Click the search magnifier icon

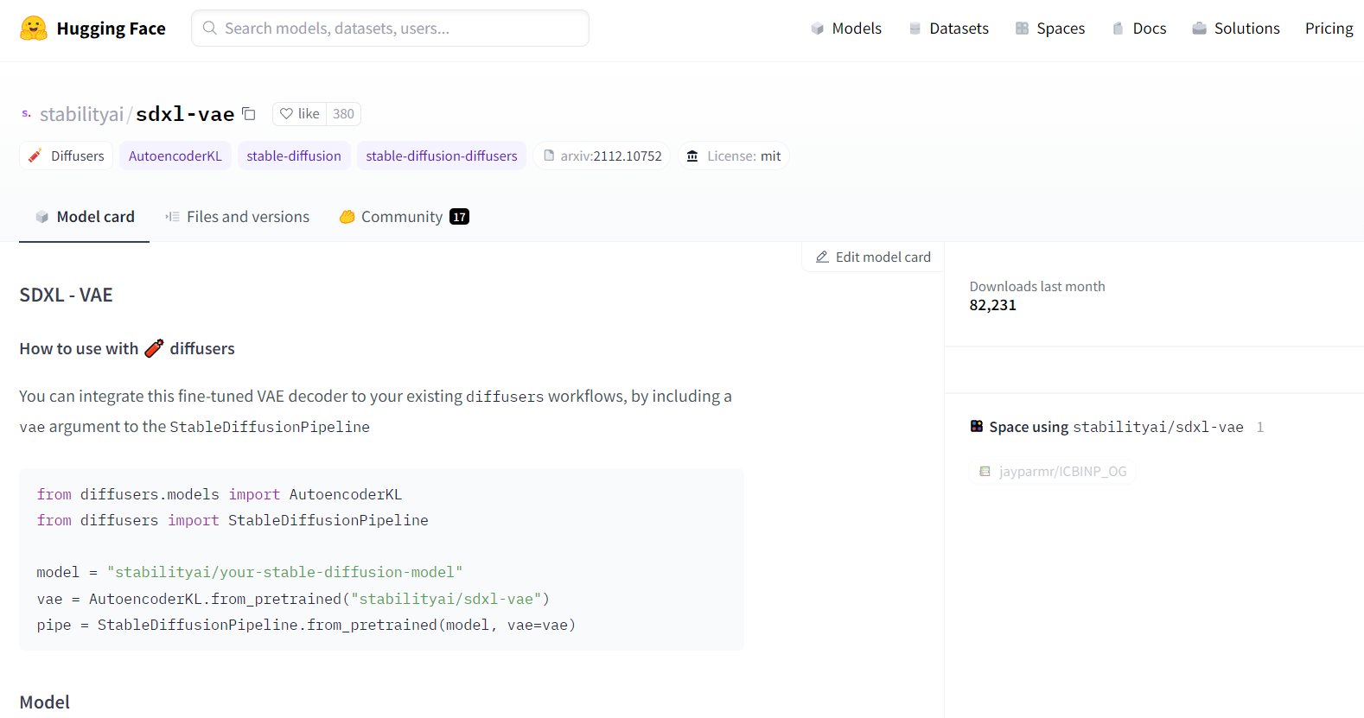[x=209, y=29]
